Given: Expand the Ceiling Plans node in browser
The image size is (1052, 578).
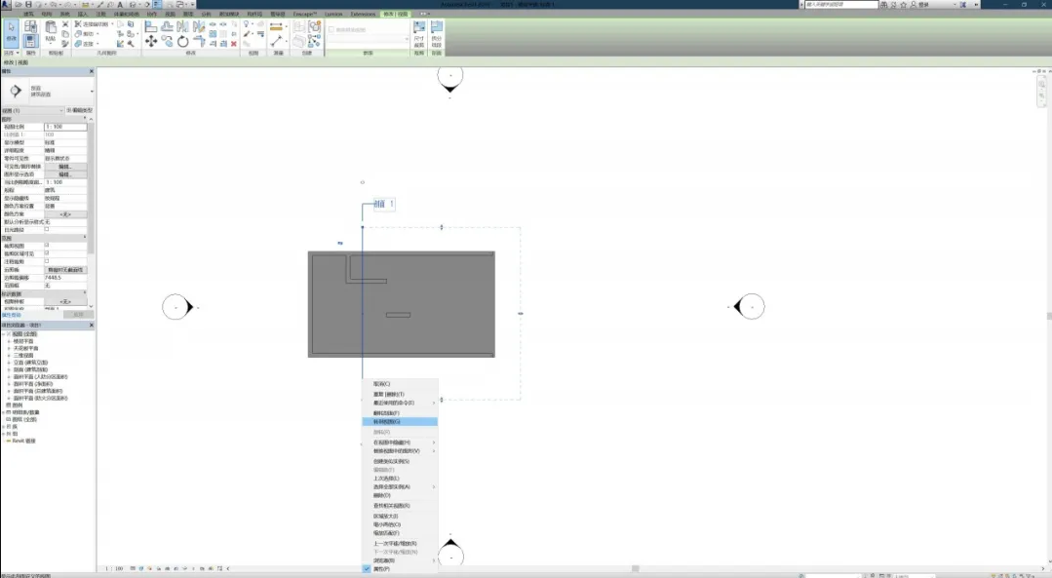Looking at the screenshot, I should 10,349.
